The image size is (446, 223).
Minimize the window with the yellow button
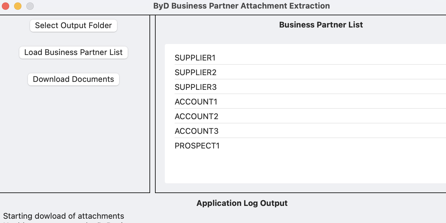pyautogui.click(x=17, y=5)
